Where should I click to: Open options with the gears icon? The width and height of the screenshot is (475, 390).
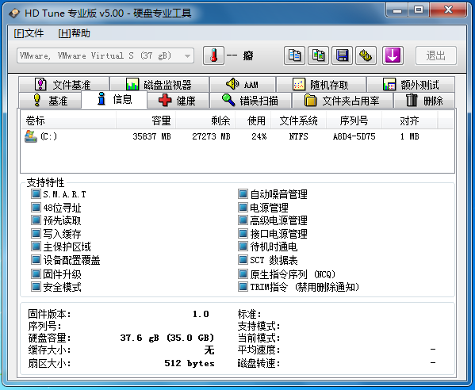(x=366, y=55)
